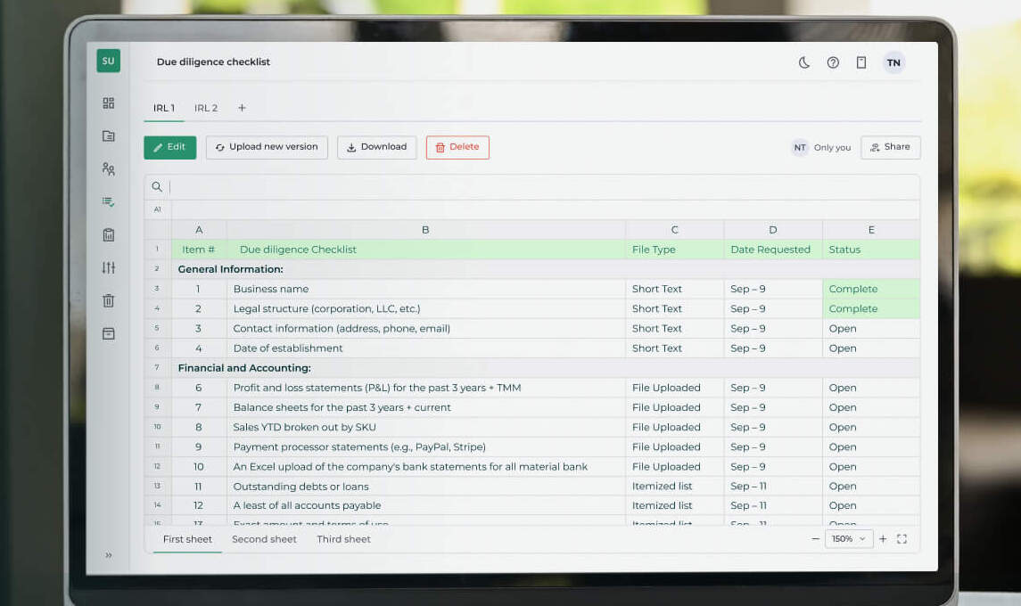Open the 150% zoom dropdown
1021x606 pixels.
[848, 539]
